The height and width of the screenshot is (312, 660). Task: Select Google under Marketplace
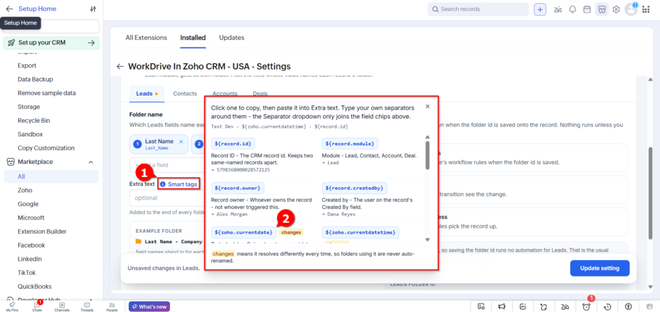28,204
